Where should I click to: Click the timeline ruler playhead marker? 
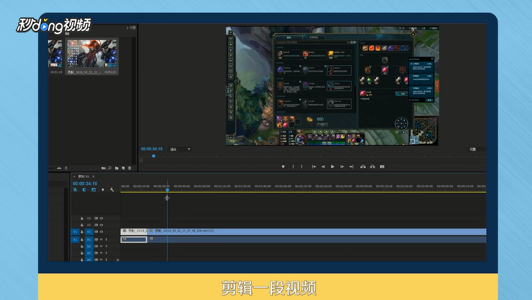pyautogui.click(x=168, y=190)
